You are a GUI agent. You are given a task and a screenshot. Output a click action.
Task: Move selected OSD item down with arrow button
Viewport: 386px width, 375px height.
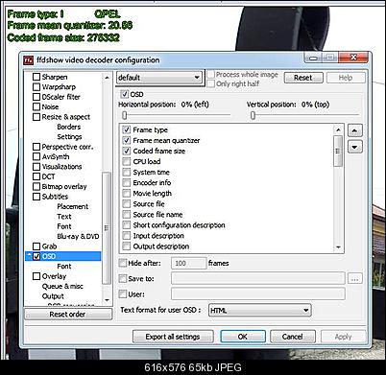click(x=355, y=147)
